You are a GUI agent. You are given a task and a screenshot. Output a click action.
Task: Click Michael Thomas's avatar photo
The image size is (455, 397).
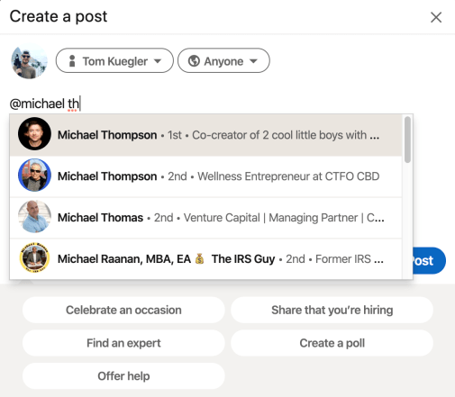(x=34, y=217)
